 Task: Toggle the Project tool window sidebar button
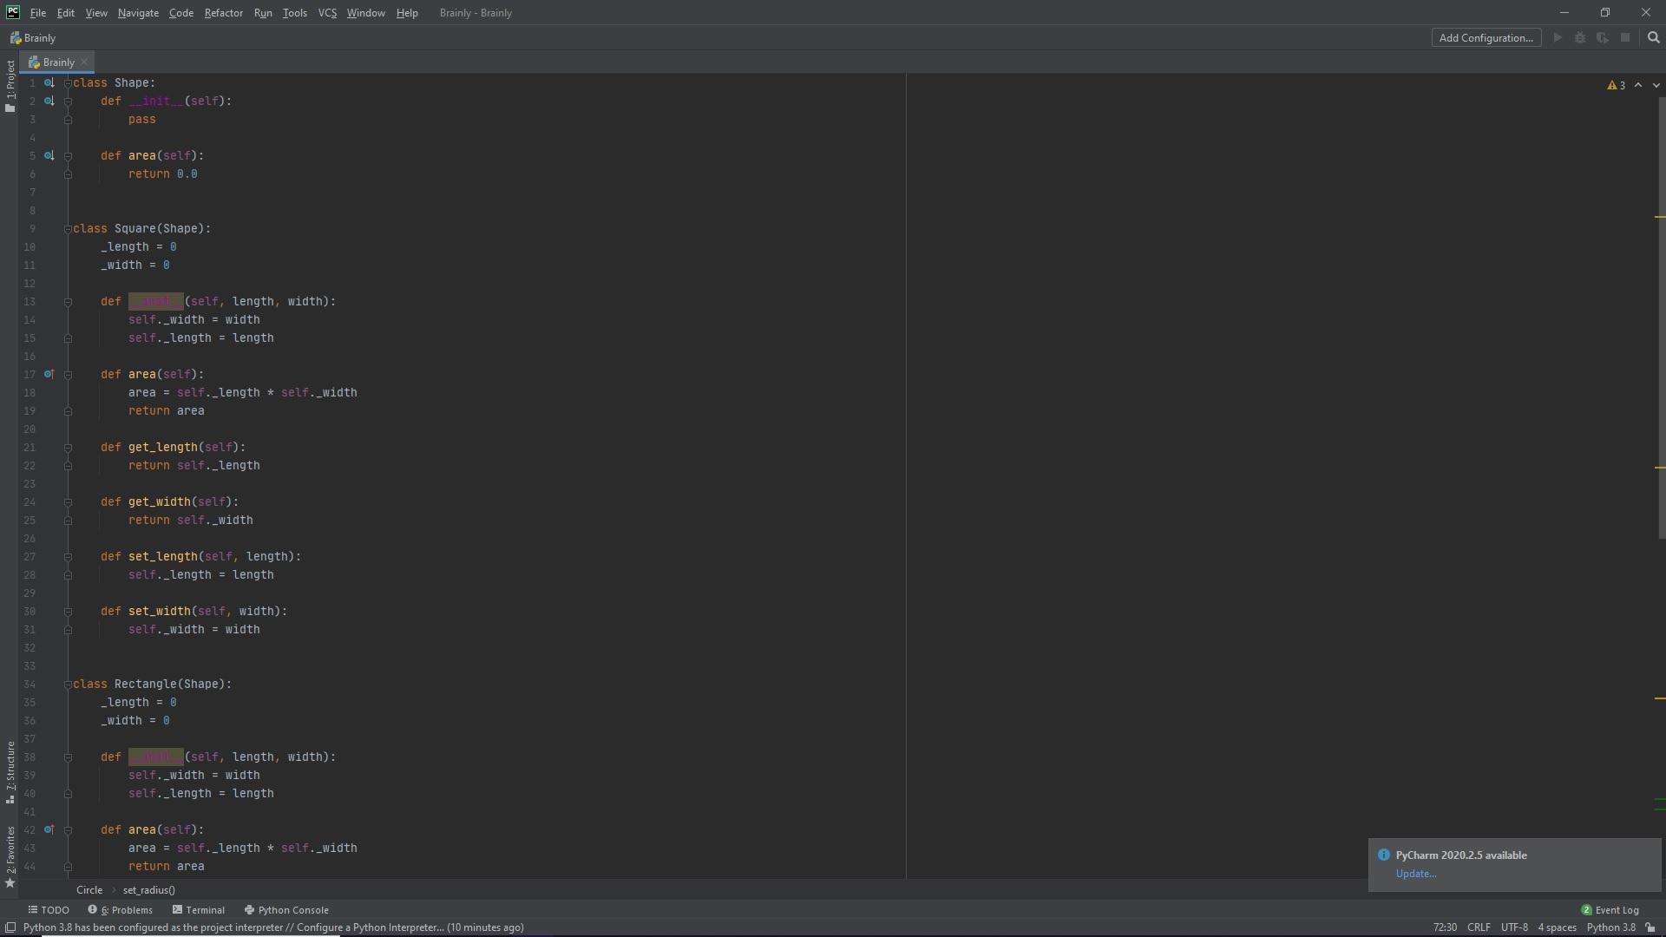[10, 85]
